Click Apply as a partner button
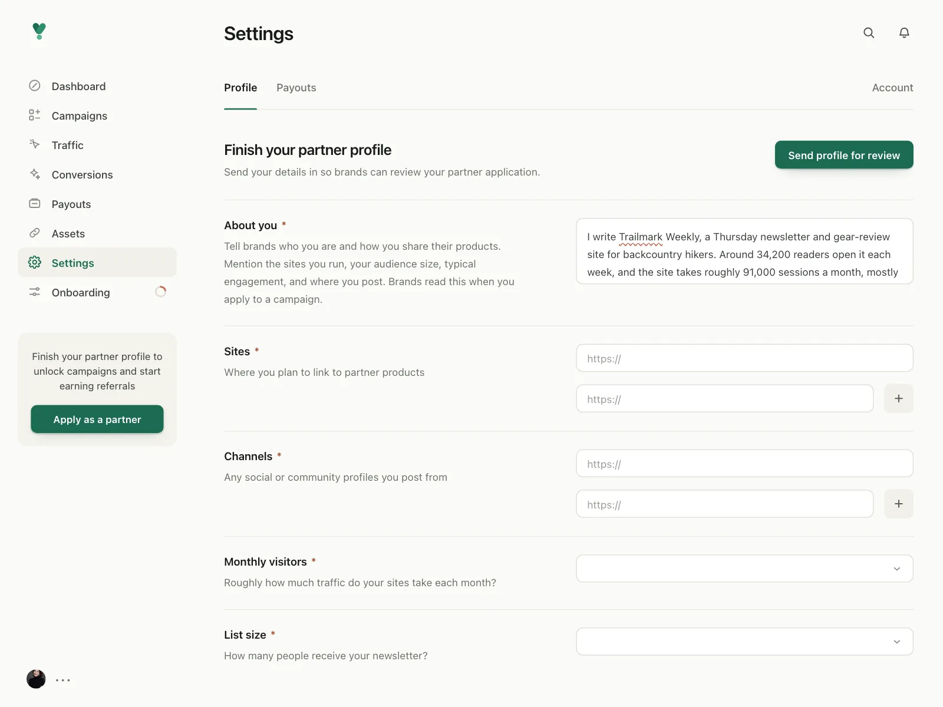Screen dimensions: 943x707 tap(97, 419)
